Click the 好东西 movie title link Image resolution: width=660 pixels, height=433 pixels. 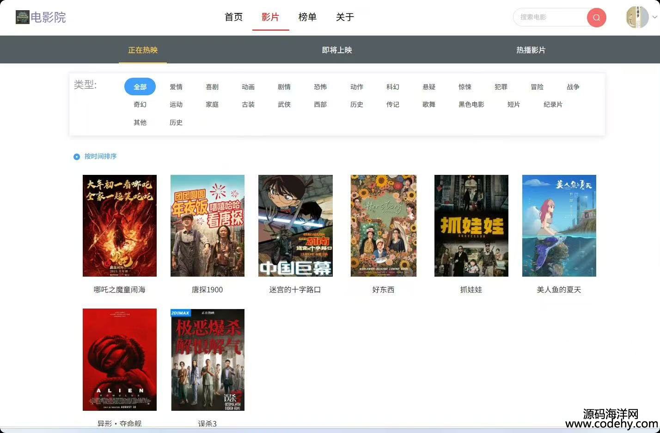pos(383,290)
